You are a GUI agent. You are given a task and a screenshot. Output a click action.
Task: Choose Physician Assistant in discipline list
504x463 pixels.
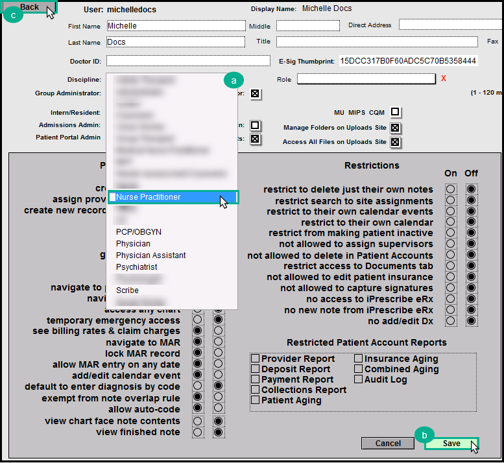click(150, 255)
